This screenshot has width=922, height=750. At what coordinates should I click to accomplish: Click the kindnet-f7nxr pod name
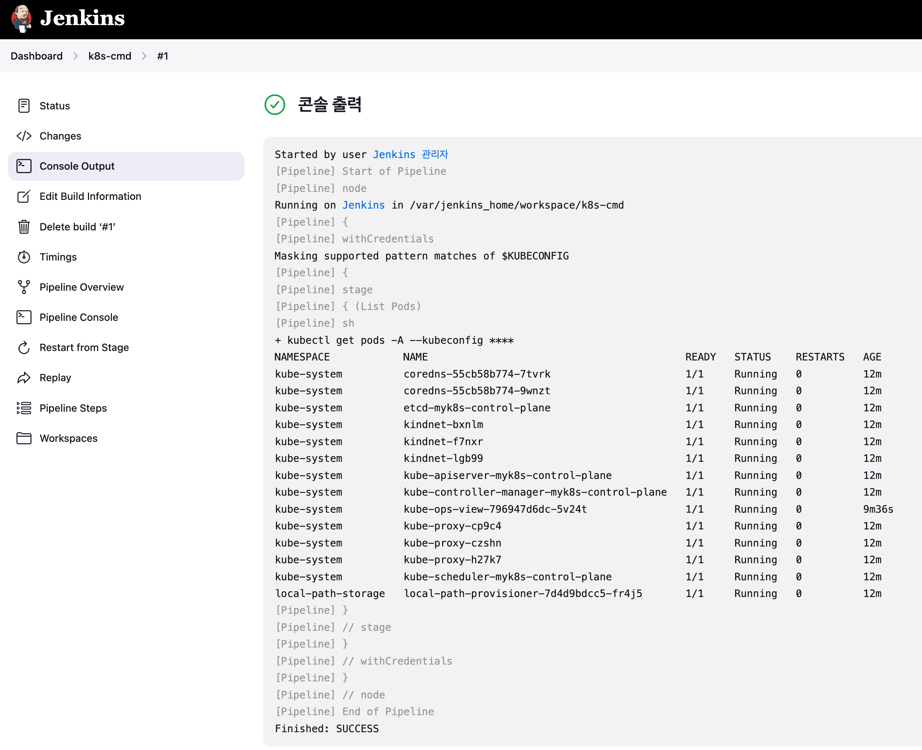tap(444, 441)
